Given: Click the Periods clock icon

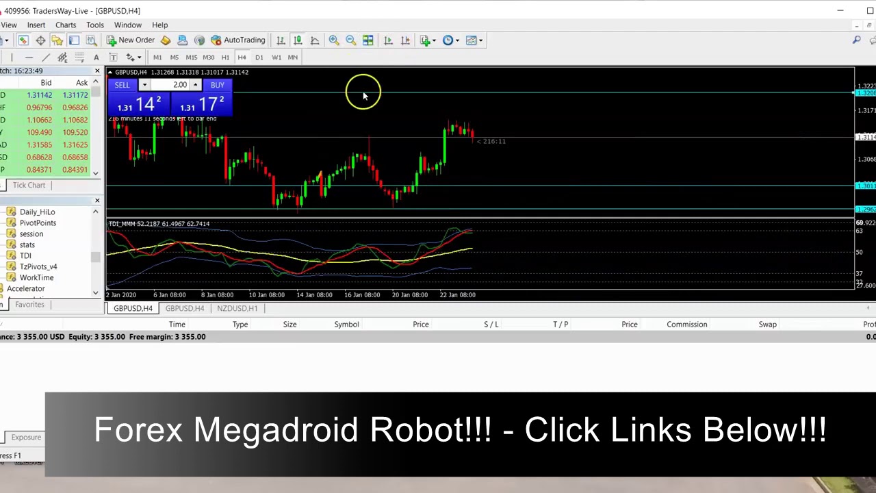Looking at the screenshot, I should point(448,40).
